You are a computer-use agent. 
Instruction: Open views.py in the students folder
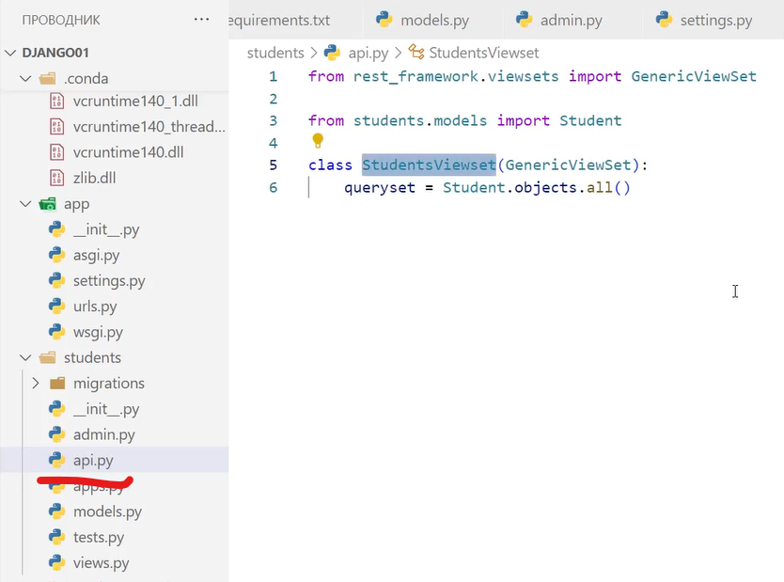(101, 563)
